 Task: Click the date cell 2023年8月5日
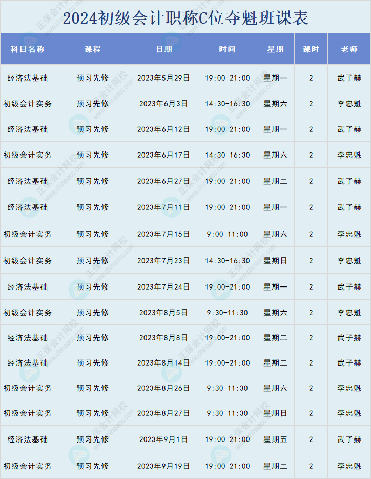[x=163, y=313]
